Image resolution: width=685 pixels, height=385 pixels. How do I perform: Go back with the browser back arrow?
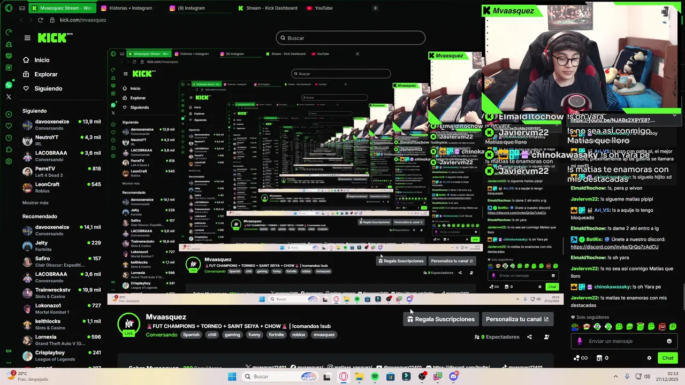click(21, 20)
